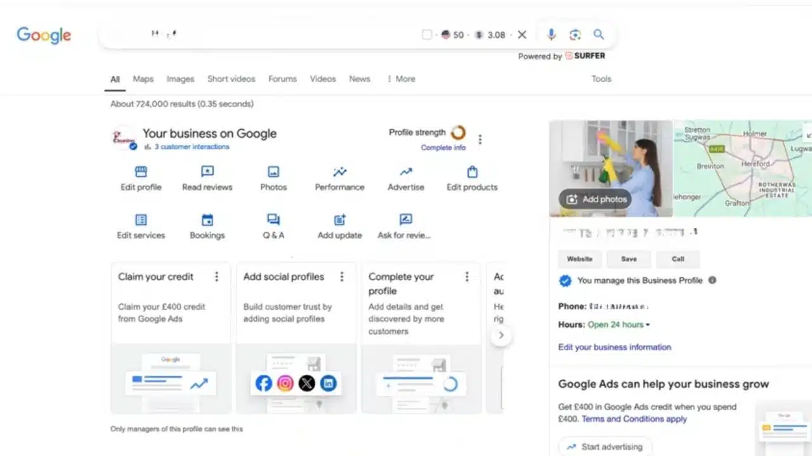This screenshot has height=456, width=812.
Task: Open the Claim your credit card
Action: (171, 338)
